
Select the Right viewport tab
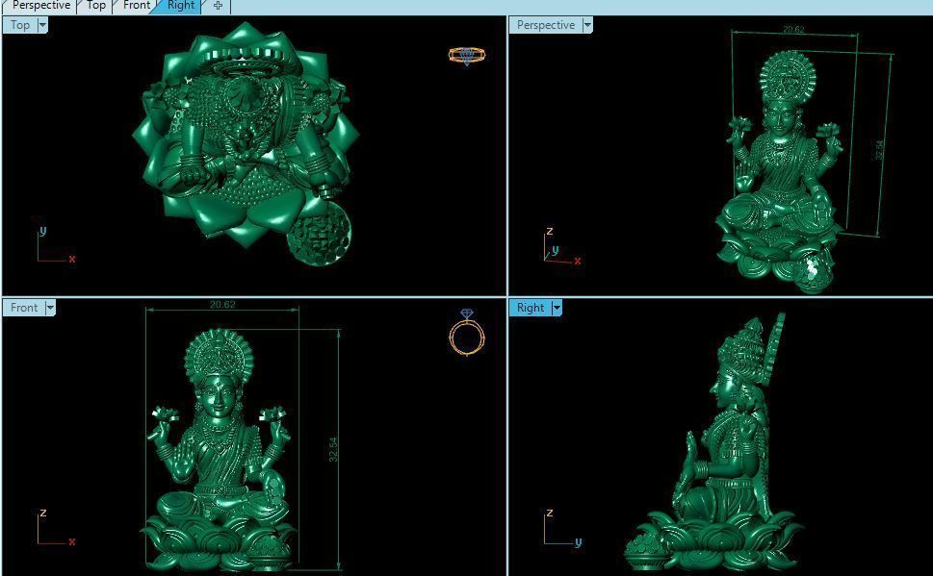[x=180, y=6]
